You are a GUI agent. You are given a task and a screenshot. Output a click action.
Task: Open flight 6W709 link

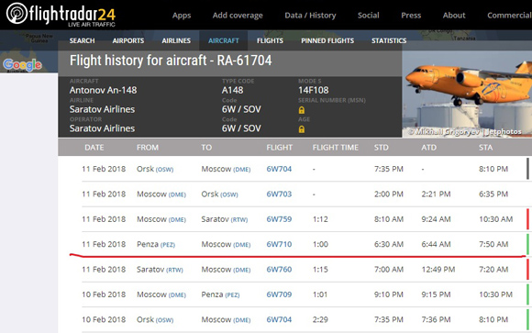click(x=279, y=294)
